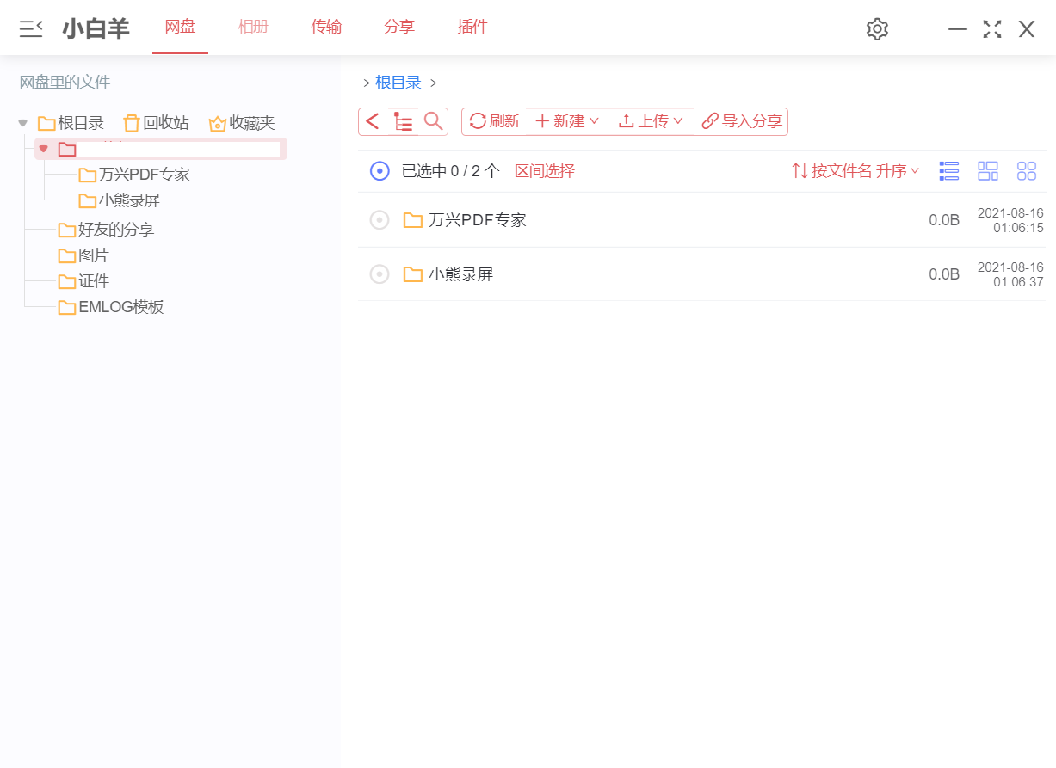Click the back arrow icon in toolbar
This screenshot has width=1056, height=768.
point(373,121)
